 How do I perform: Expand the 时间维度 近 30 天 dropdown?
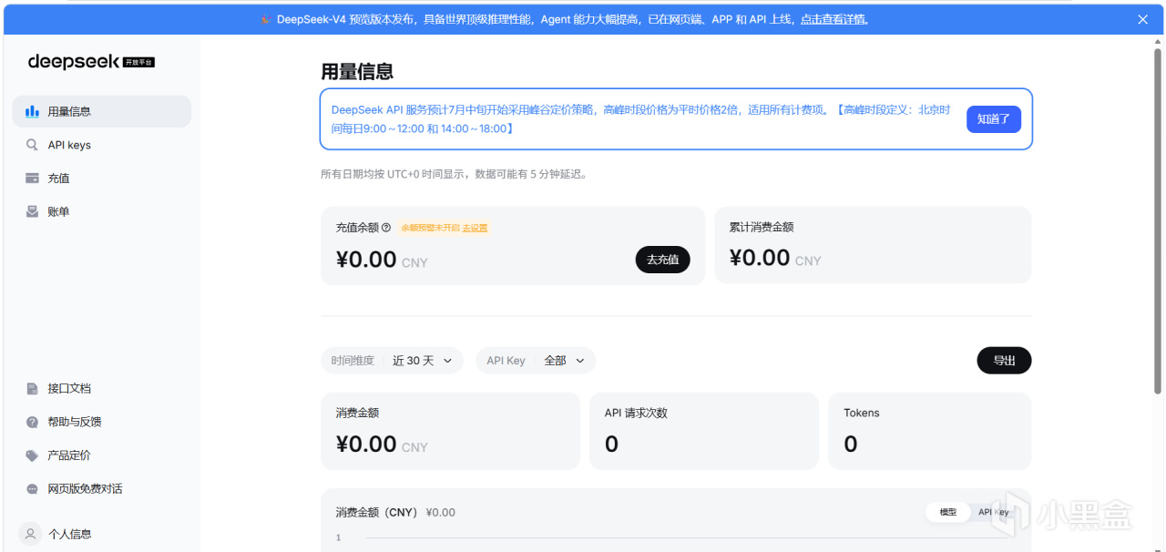coord(392,361)
